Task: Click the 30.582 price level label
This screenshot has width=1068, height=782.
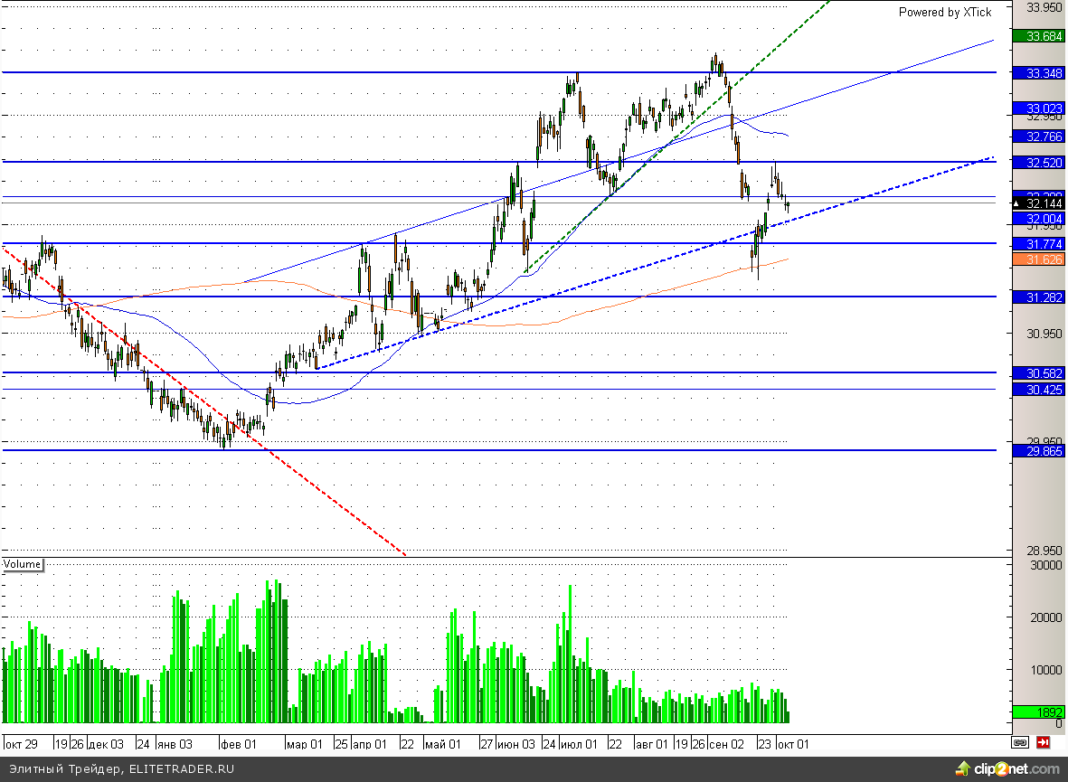Action: click(x=1037, y=373)
